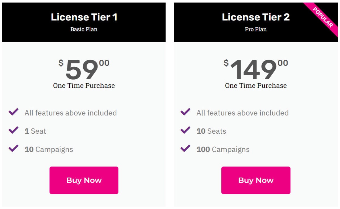Click the "Buy Now" button under License Tier 2
Screen dimensions: 340x209
coord(256,180)
